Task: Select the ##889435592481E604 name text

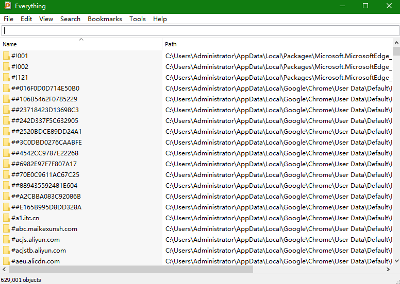Action: (x=44, y=185)
